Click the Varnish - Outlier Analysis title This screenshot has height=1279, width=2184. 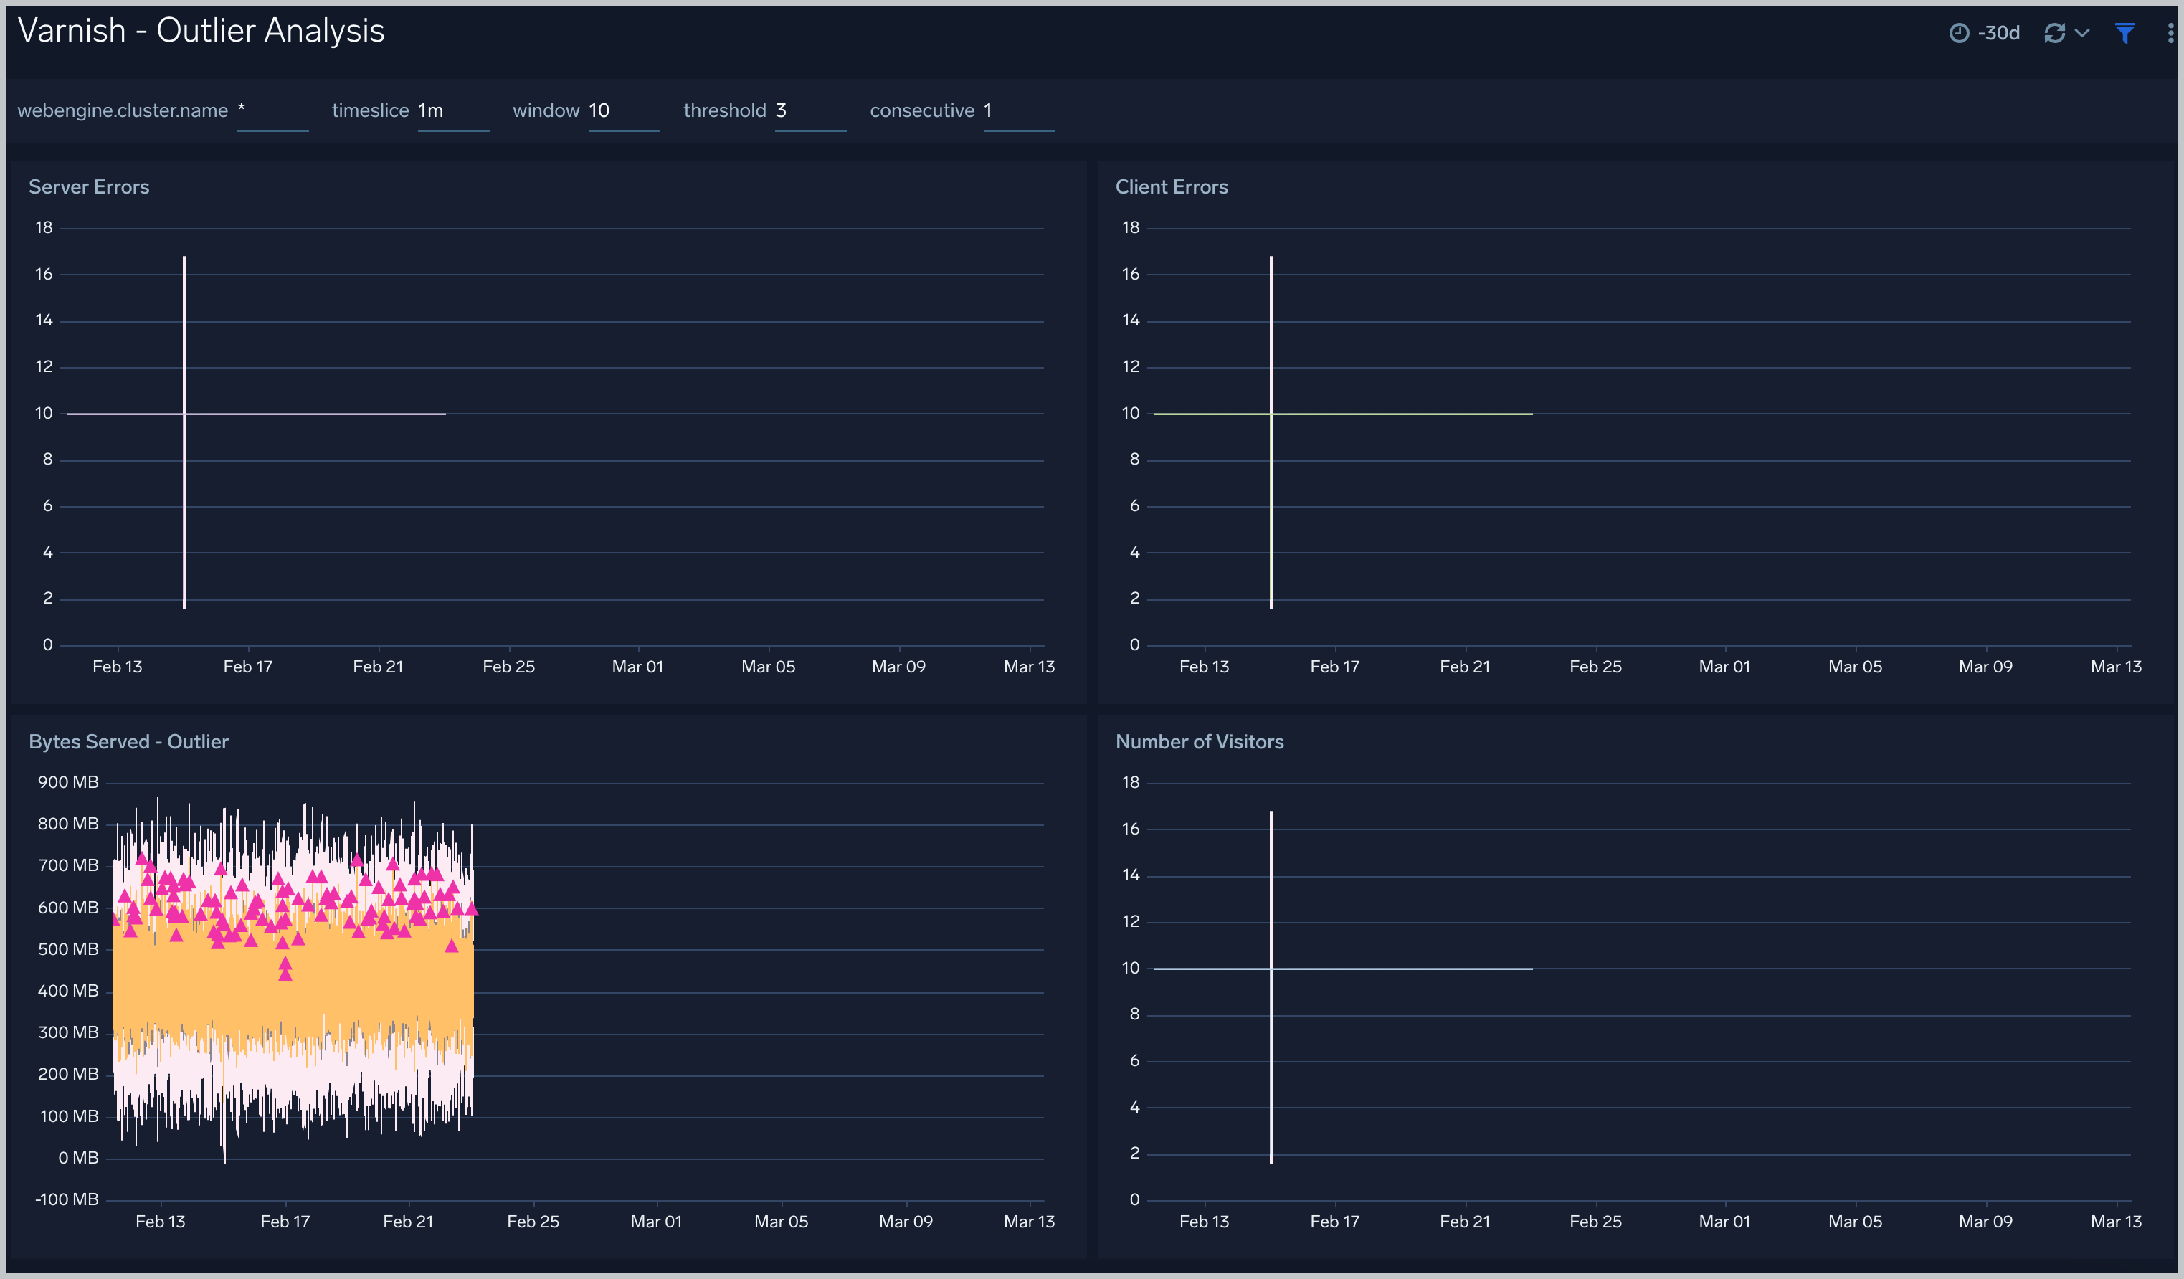click(201, 29)
